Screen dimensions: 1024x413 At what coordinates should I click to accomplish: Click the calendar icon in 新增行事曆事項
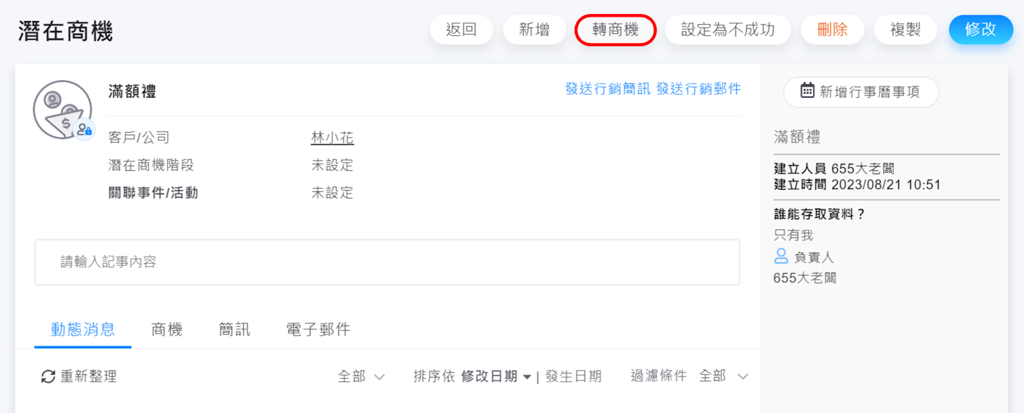click(807, 91)
